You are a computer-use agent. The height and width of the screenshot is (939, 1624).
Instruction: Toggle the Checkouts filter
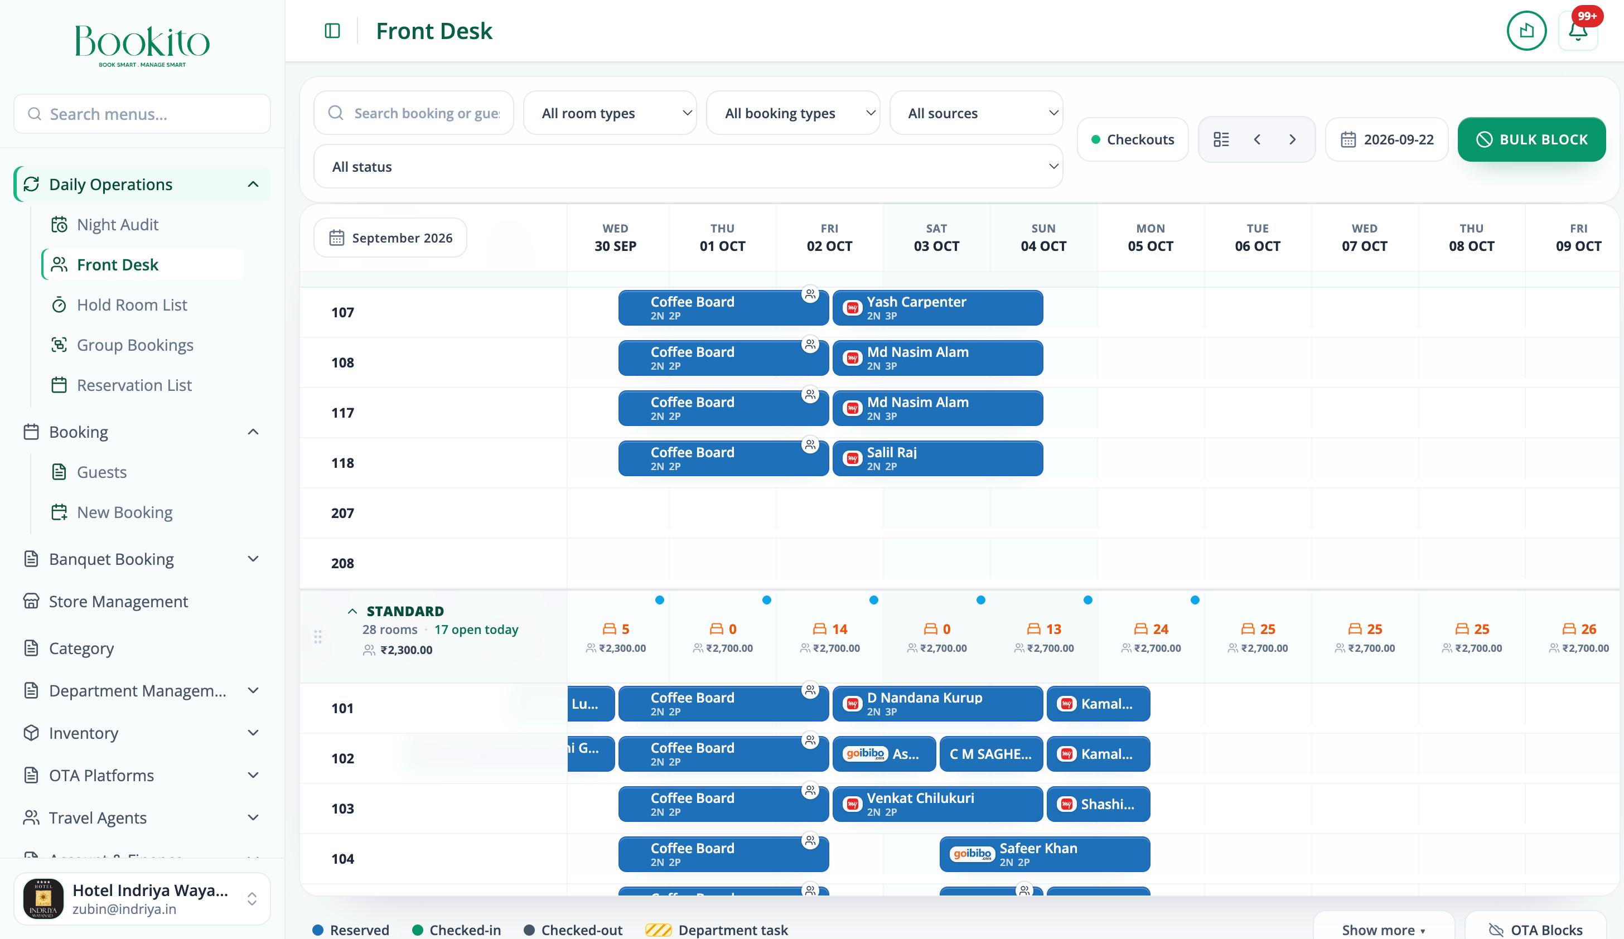[1132, 139]
